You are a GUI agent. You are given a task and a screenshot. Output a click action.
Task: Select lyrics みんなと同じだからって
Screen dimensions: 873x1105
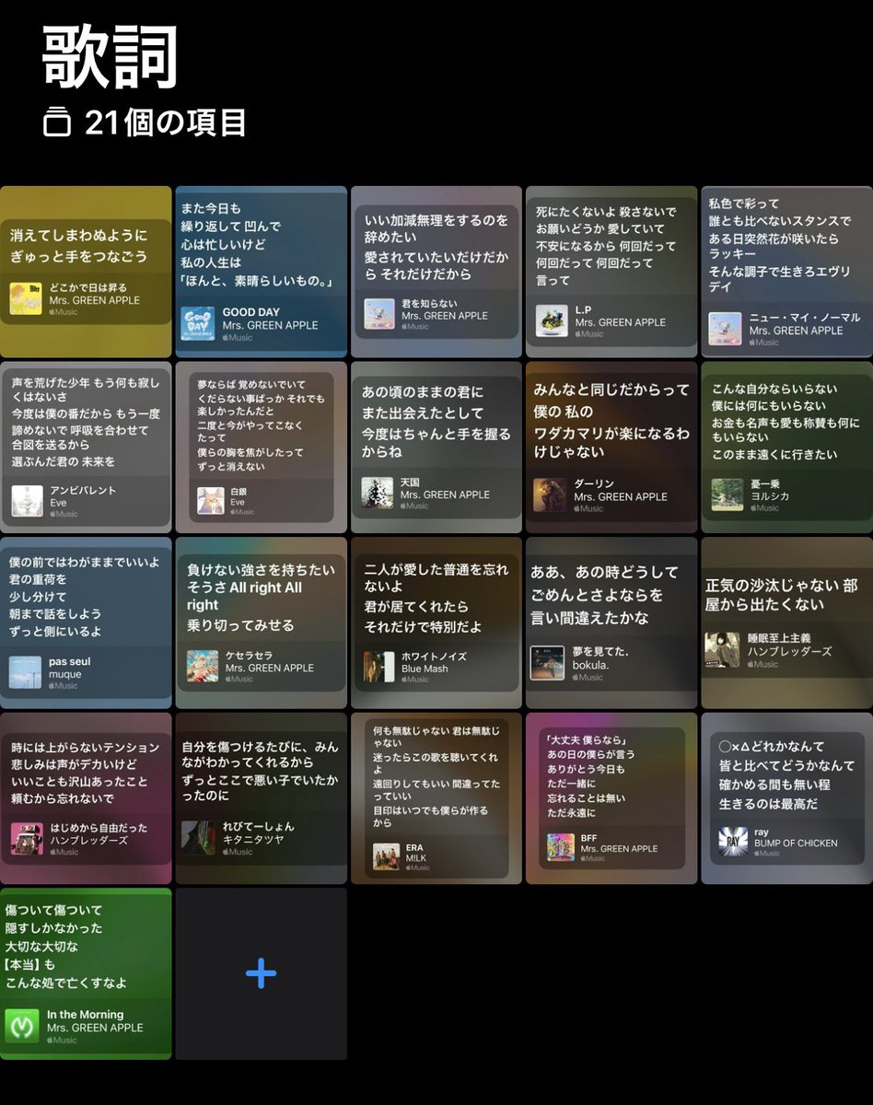tap(611, 421)
